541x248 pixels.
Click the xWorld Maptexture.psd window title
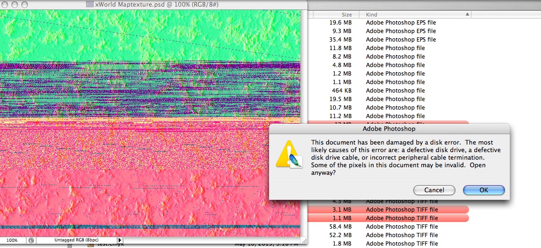pos(157,5)
